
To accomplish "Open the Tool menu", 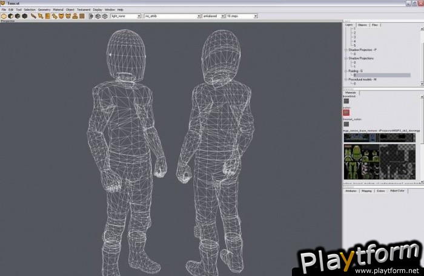I will 19,10.
